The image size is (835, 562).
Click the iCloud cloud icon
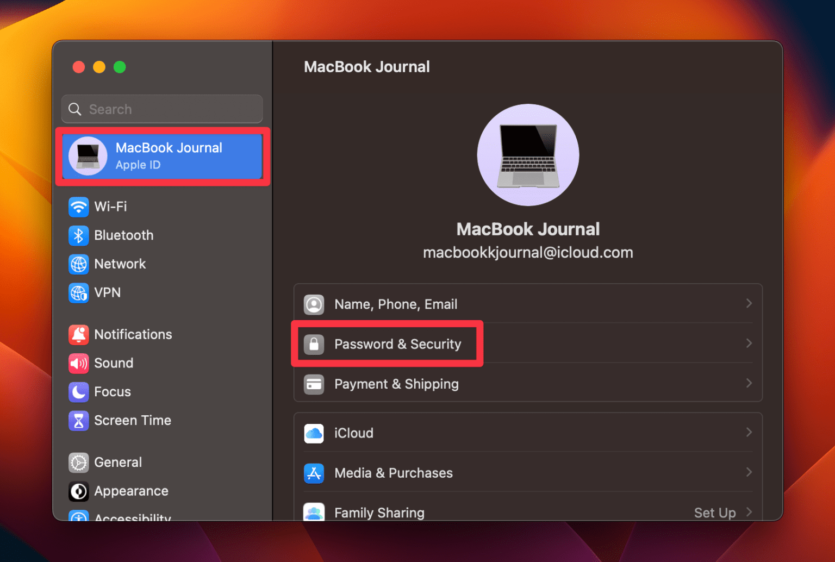pyautogui.click(x=314, y=433)
